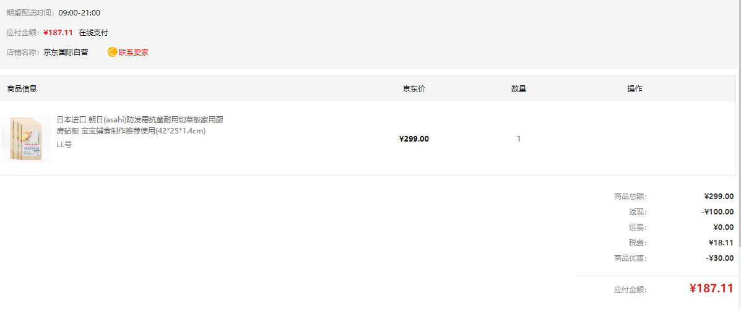741x309 pixels.
Task: Click the vertical scrollbar on right edge
Action: [739, 122]
